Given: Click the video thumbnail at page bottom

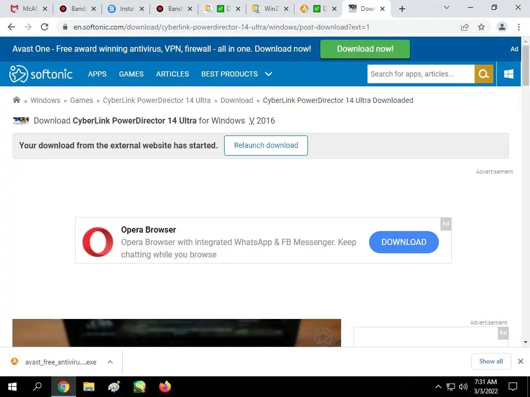Looking at the screenshot, I should pyautogui.click(x=176, y=333).
